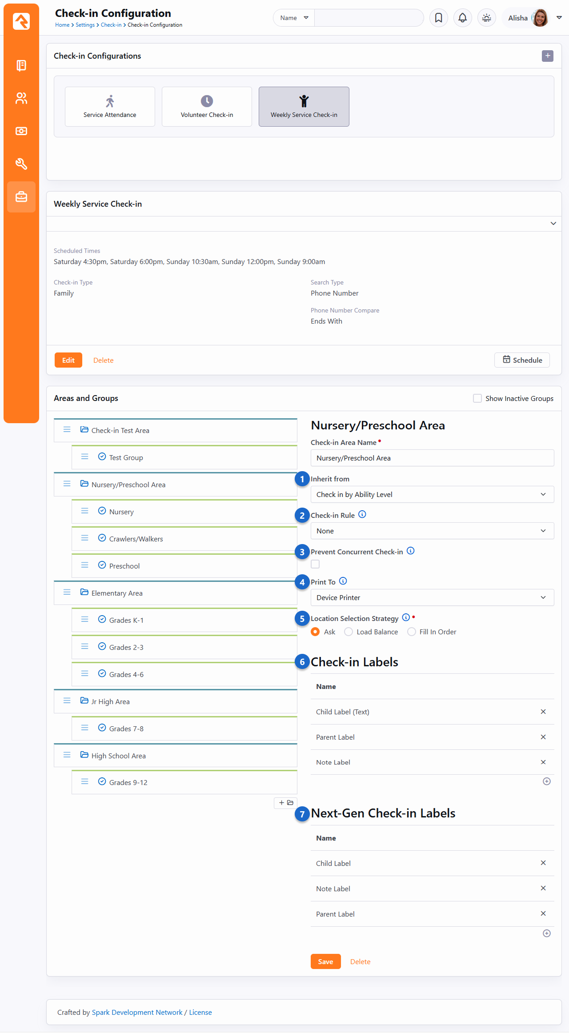Add a Next-Gen check-in label

(x=546, y=933)
